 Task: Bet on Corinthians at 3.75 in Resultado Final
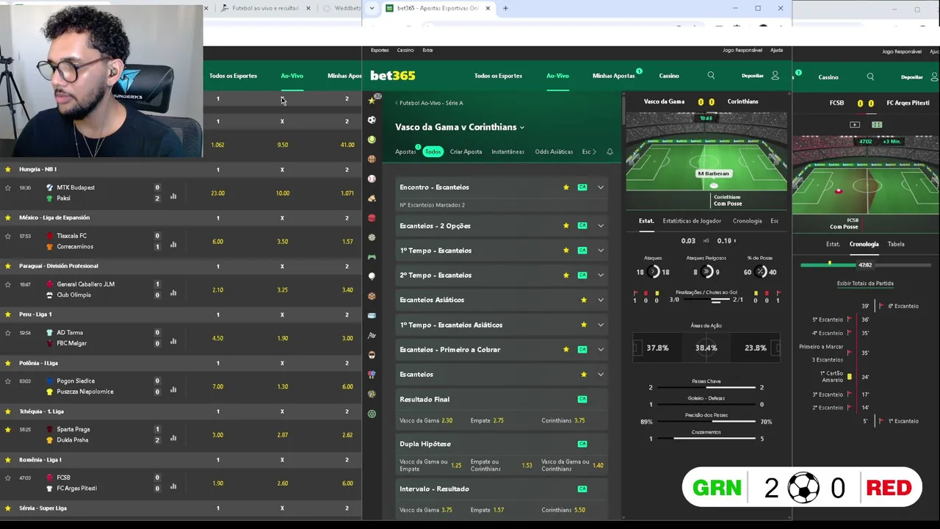click(563, 421)
